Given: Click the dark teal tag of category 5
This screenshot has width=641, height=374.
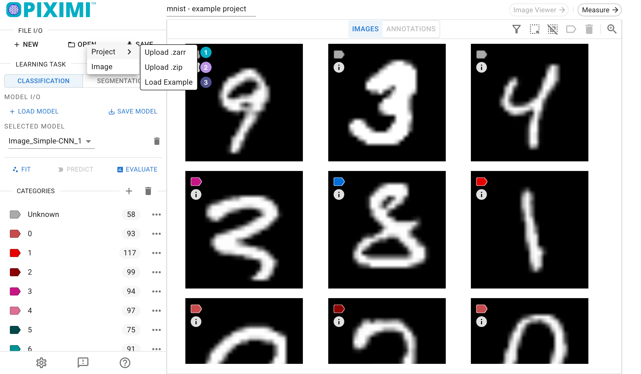Looking at the screenshot, I should 15,330.
